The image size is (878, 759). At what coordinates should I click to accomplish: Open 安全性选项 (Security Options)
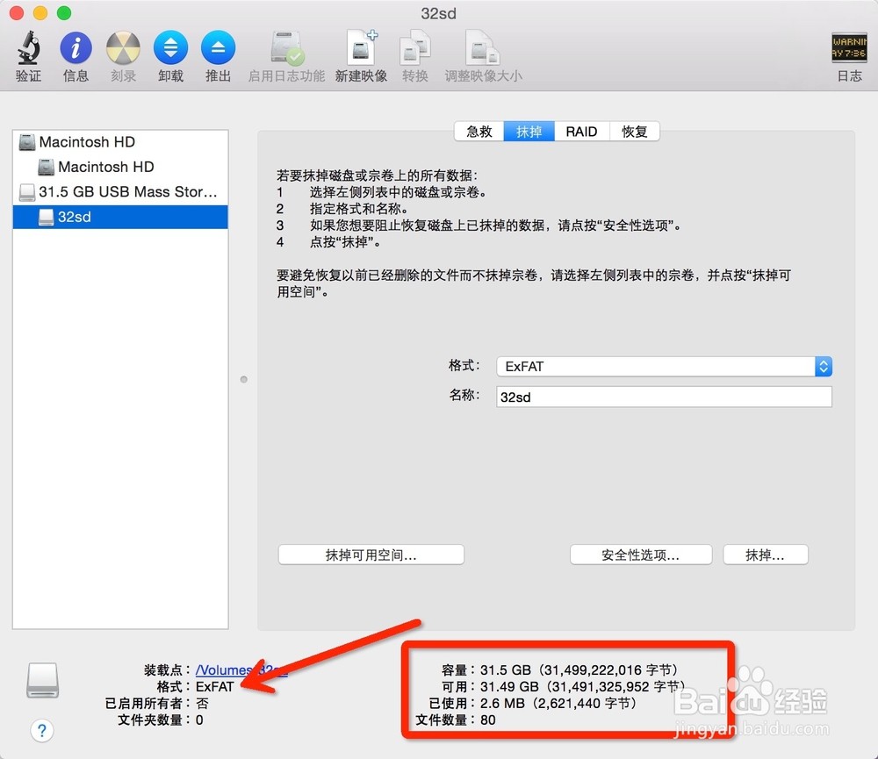coord(641,555)
